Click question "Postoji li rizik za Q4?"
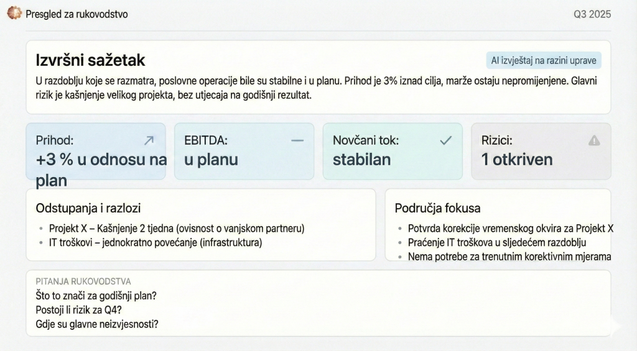This screenshot has width=637, height=351. [x=78, y=309]
